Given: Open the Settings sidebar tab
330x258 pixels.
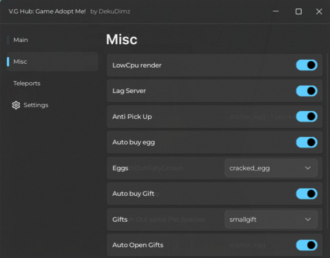Looking at the screenshot, I should click(x=52, y=105).
